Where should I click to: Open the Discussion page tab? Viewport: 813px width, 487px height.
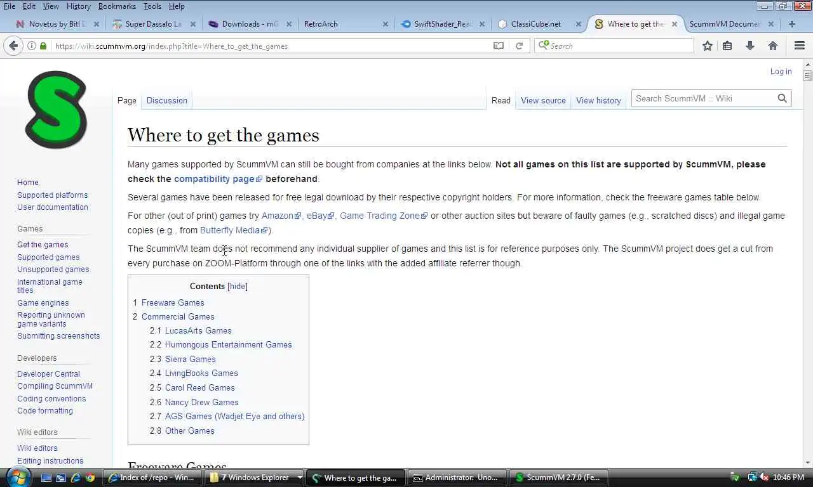[x=167, y=100]
